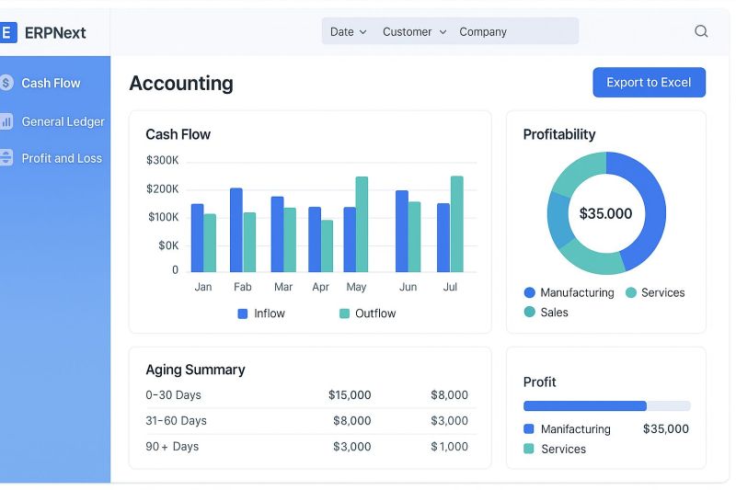Screen dimensions: 736x490
Task: Select Profit and Loss in sidebar
Action: 62,158
